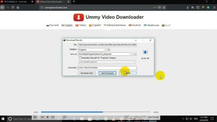This screenshot has height=122, width=217.
Task: Click the green circle account icon
Action: click(208, 7)
